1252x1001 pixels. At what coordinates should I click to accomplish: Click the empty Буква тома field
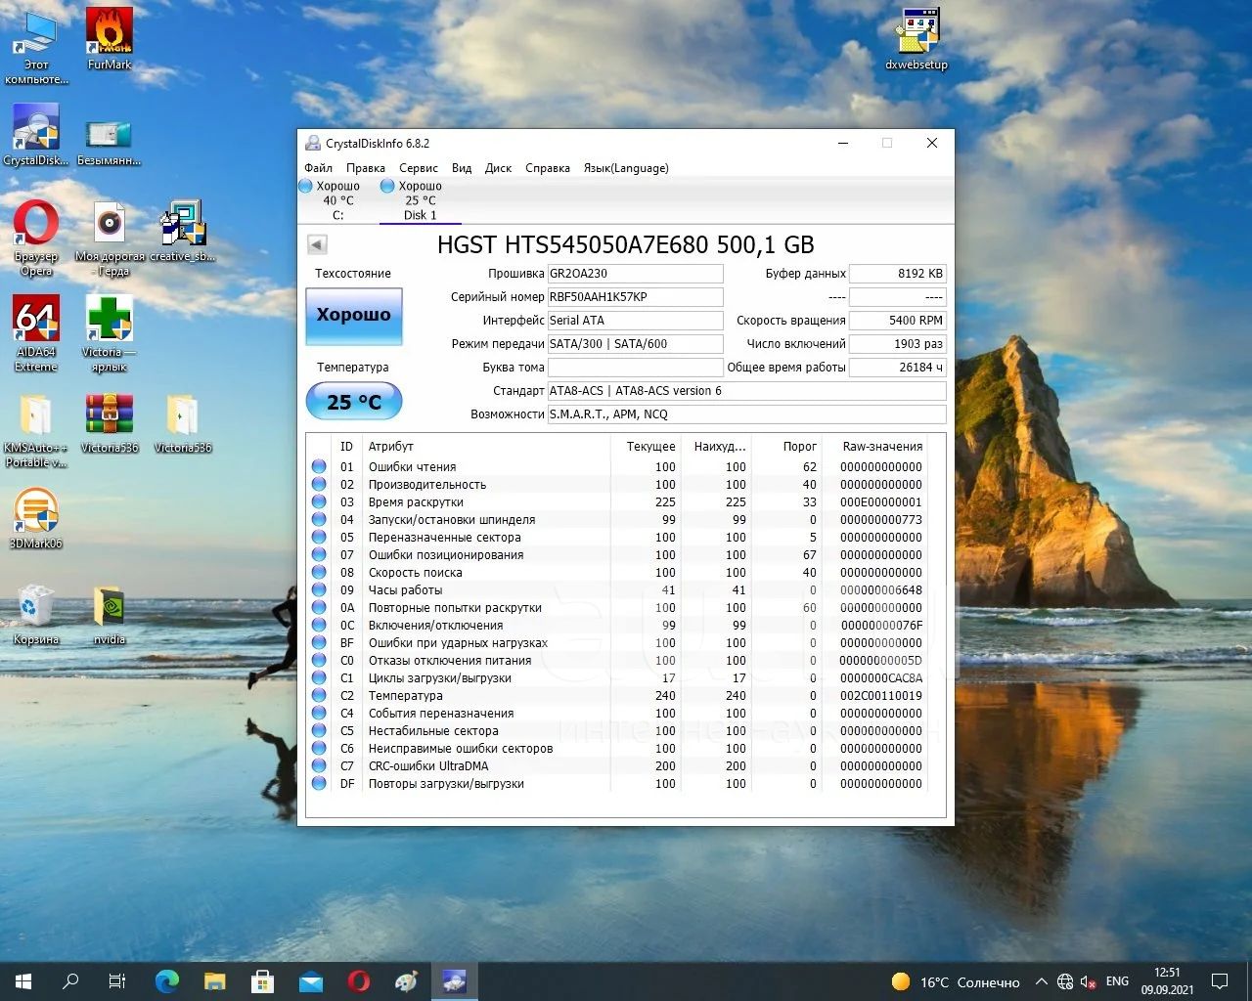click(635, 368)
